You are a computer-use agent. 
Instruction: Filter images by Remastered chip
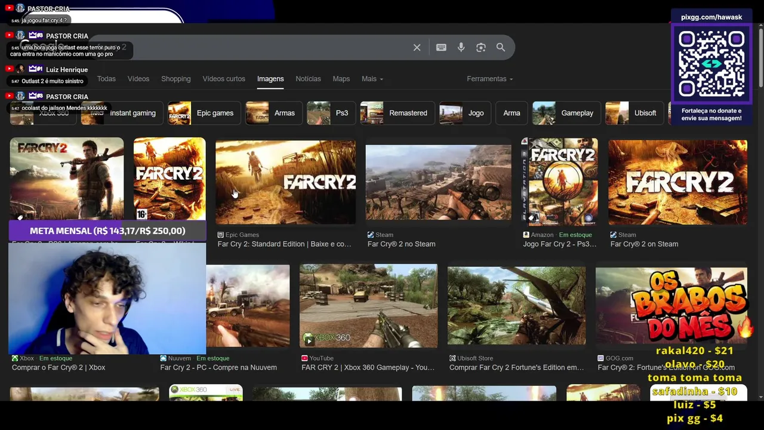coord(397,113)
